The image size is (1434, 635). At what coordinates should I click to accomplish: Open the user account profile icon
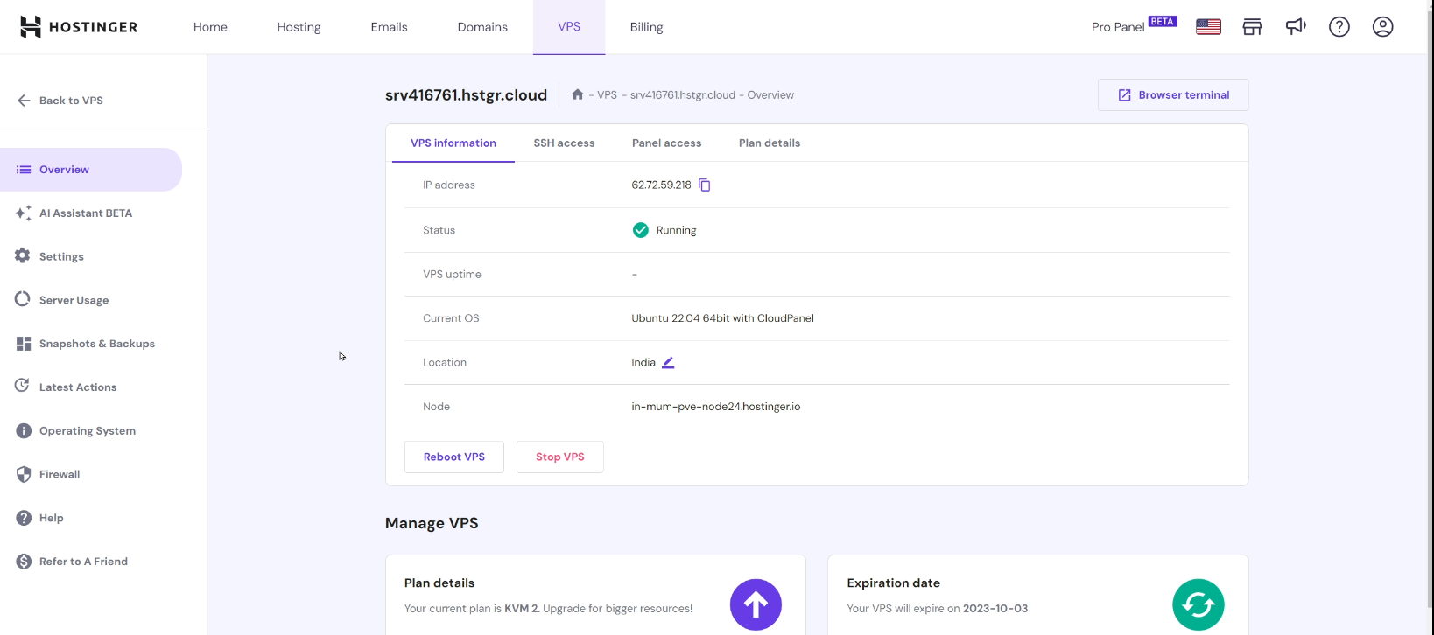(x=1383, y=27)
